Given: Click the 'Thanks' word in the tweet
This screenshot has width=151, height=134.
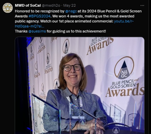Looking at the screenshot, I should pyautogui.click(x=21, y=31).
